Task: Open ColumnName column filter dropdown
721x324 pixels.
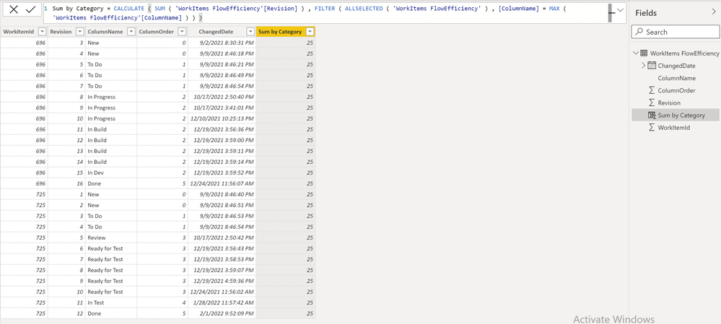Action: tap(131, 32)
